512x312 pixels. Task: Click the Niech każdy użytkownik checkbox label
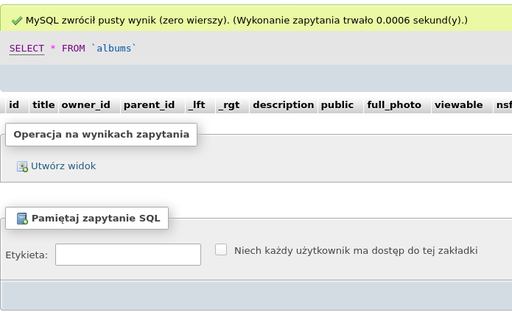356,250
